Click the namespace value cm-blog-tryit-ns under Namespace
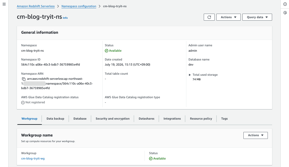Screen dimensions: 289x167 pos(32,51)
